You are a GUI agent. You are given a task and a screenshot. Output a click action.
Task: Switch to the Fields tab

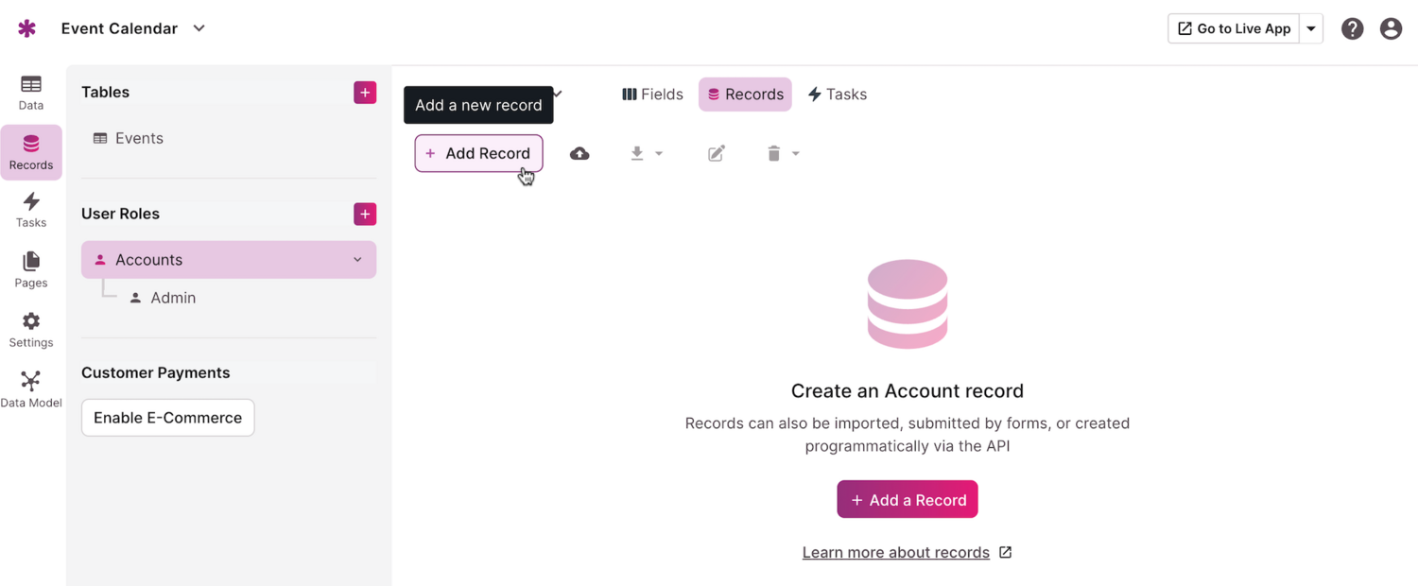(652, 95)
